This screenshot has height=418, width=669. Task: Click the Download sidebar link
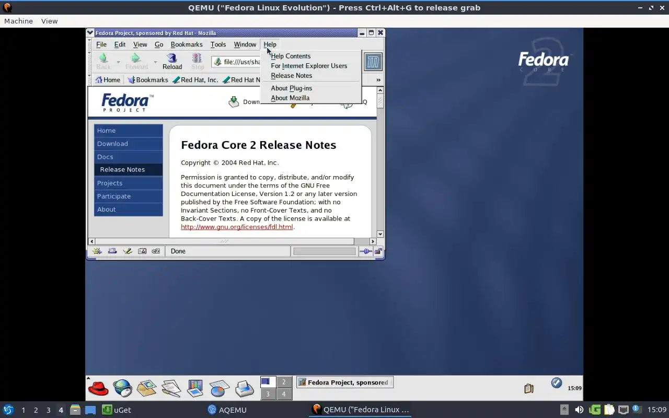tap(128, 144)
